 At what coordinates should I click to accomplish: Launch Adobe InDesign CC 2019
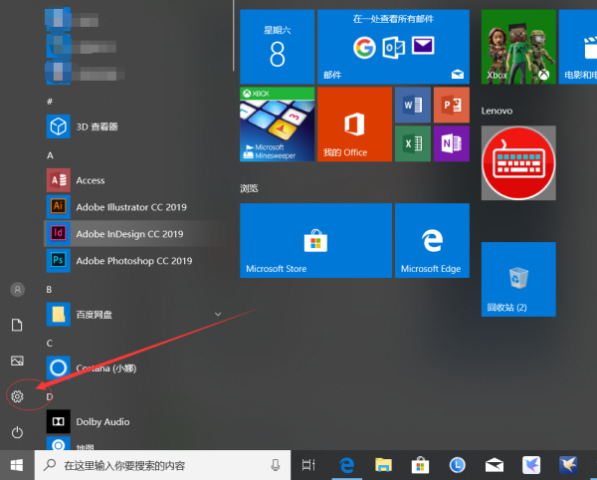coord(135,234)
